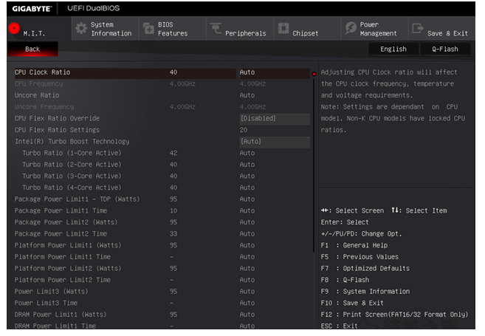Click the BIOS Features chip icon

(149, 29)
